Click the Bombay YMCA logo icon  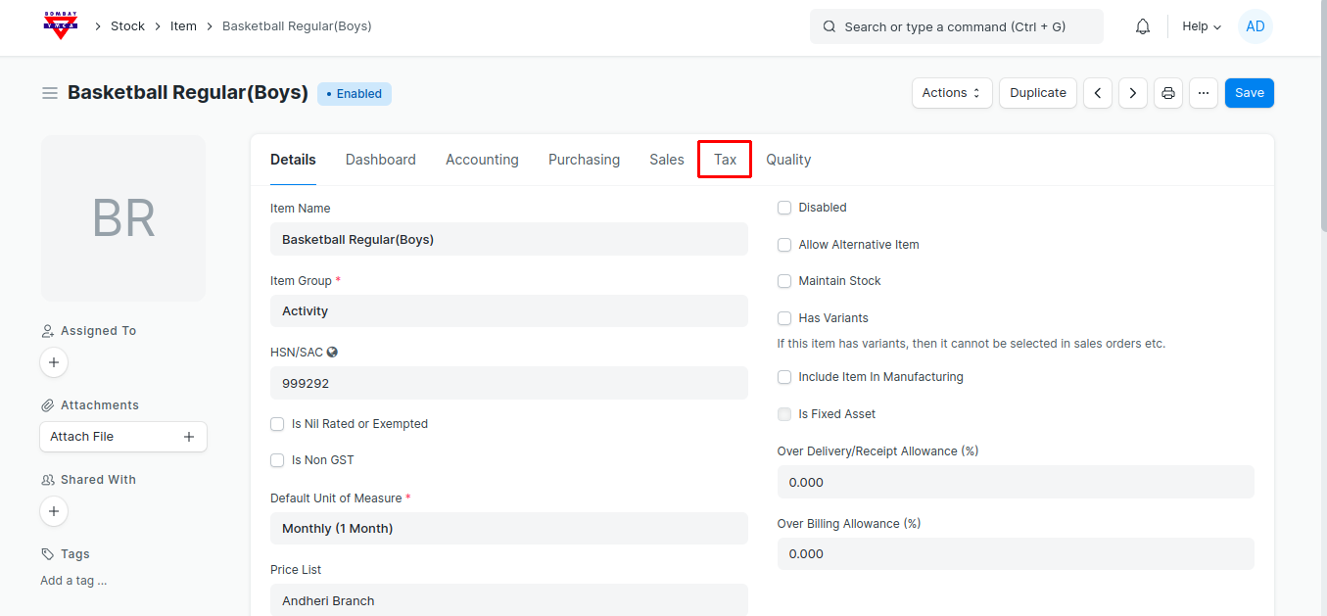pos(61,26)
